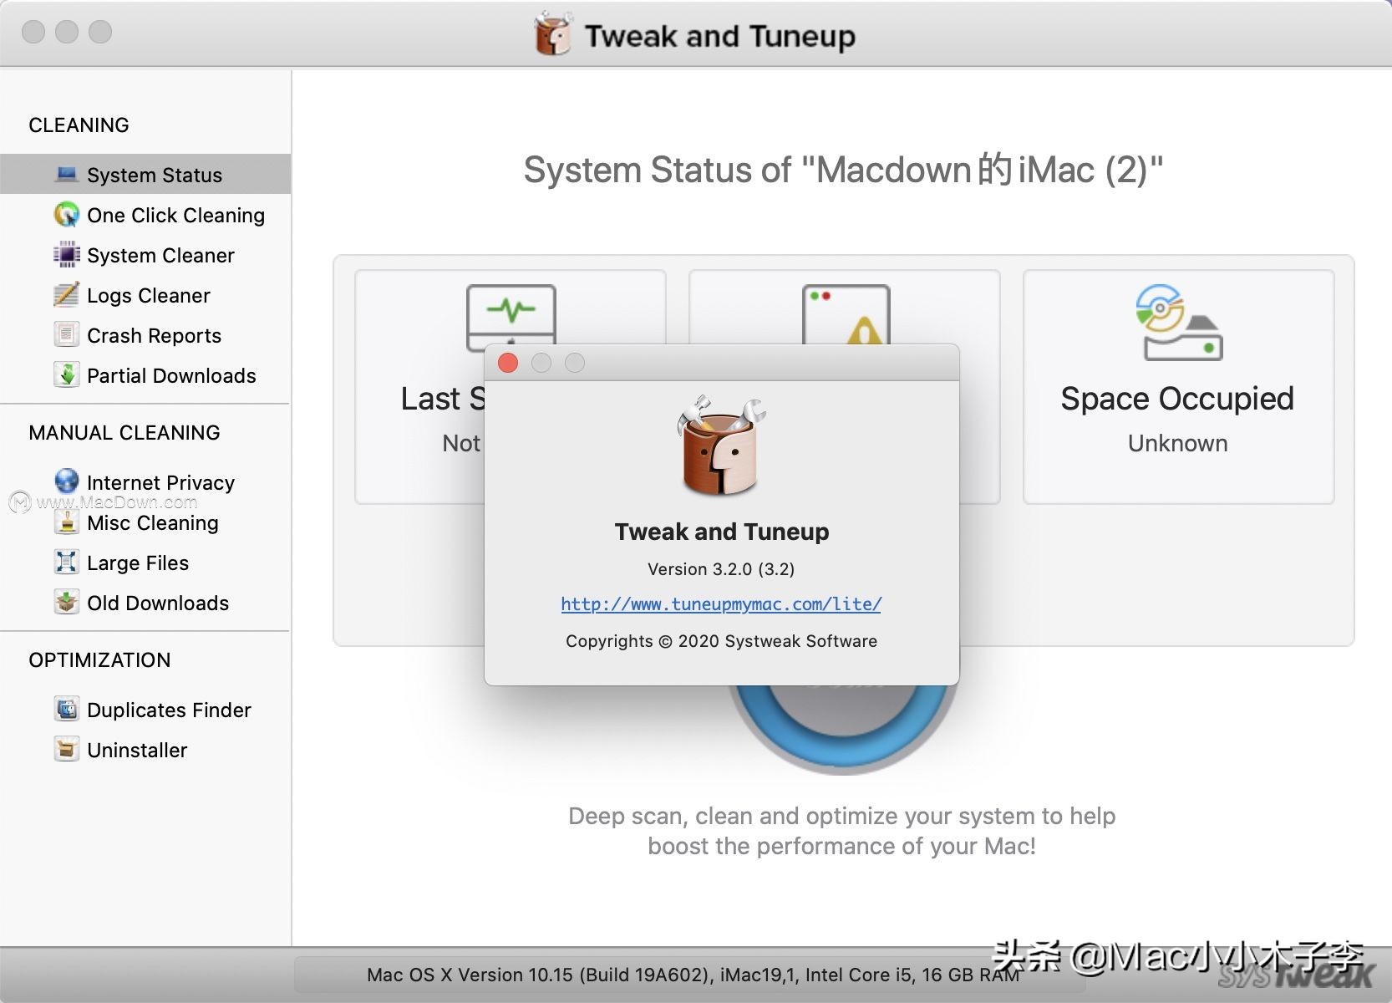
Task: Click the Space Occupied card
Action: coord(1176,386)
